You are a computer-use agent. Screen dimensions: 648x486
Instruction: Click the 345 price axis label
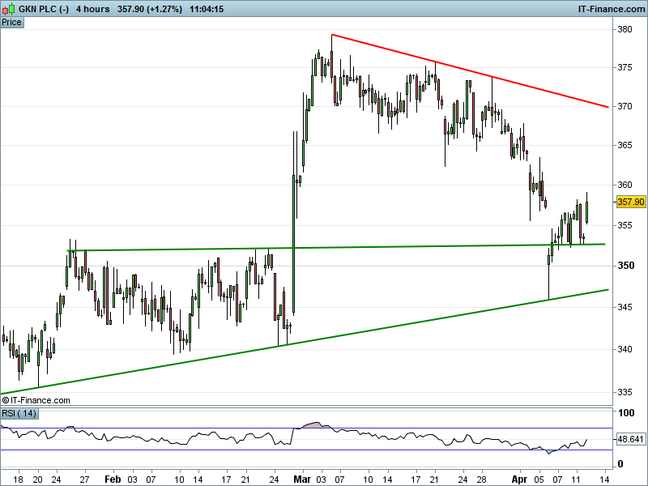[x=625, y=307]
